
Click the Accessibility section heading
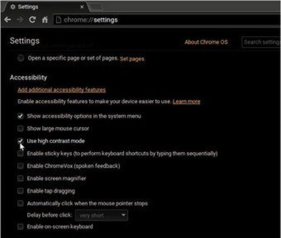click(x=29, y=78)
